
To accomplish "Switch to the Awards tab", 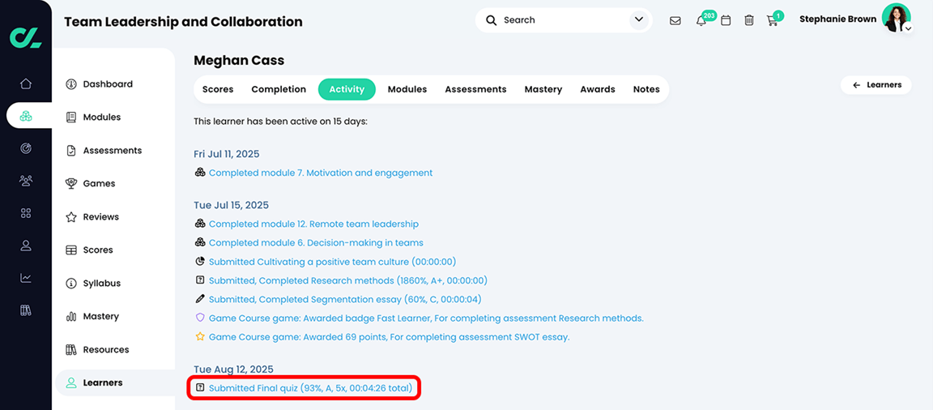I will pos(598,89).
